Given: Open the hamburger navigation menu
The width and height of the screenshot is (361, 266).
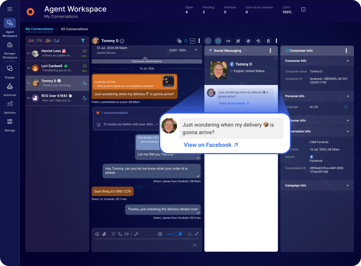Looking at the screenshot, I should [x=10, y=9].
